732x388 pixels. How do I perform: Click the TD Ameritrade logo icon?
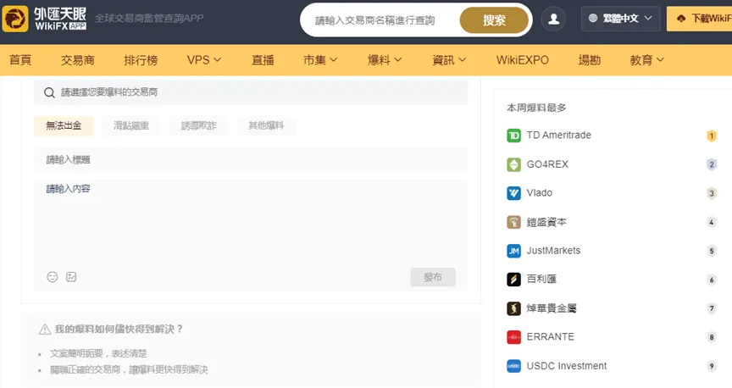[514, 136]
